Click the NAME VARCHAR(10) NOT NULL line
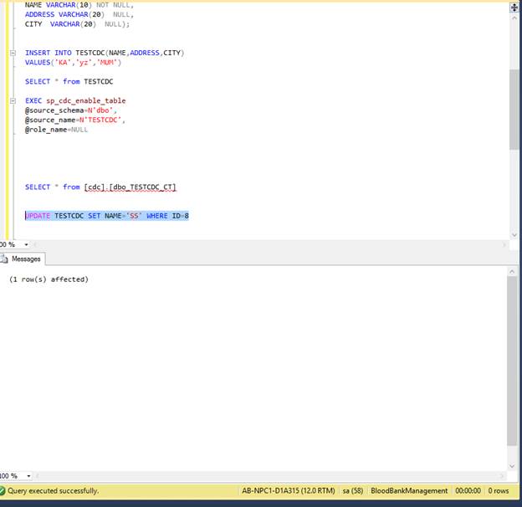The image size is (522, 507). click(79, 5)
